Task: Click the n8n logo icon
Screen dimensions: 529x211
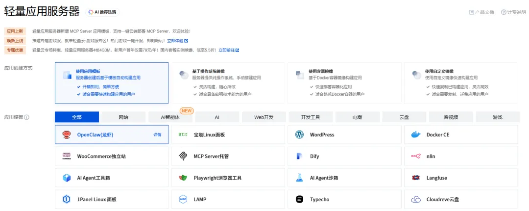Action: pos(416,156)
